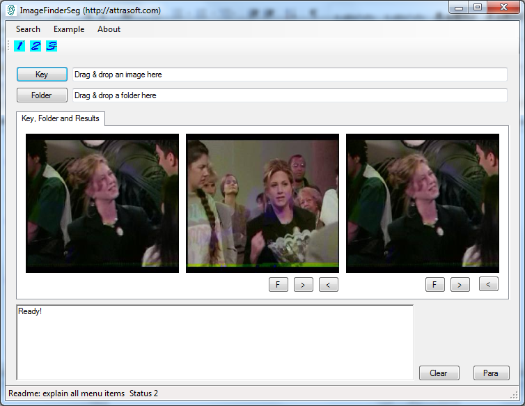
Task: Click the 'Drag & drop a folder here' field
Action: (290, 95)
